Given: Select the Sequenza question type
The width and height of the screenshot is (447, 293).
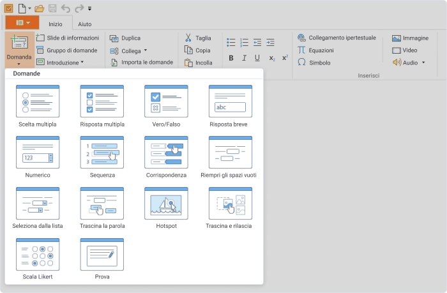Looking at the screenshot, I should coord(102,157).
